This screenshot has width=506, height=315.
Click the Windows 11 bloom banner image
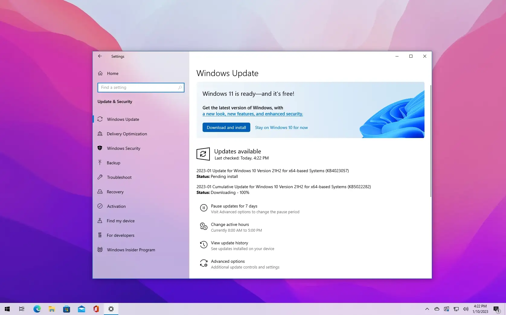point(392,114)
